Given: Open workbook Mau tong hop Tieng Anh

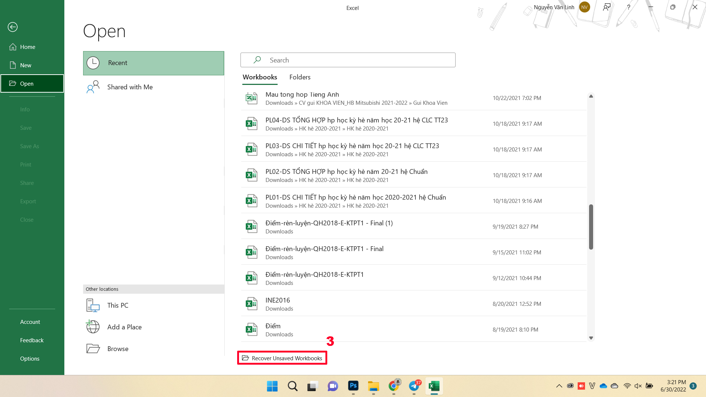Looking at the screenshot, I should coord(414,98).
